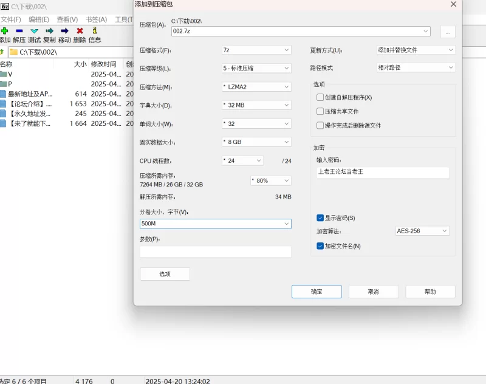Close the 添加到压缩包 dialog
This screenshot has width=486, height=384.
click(453, 4)
